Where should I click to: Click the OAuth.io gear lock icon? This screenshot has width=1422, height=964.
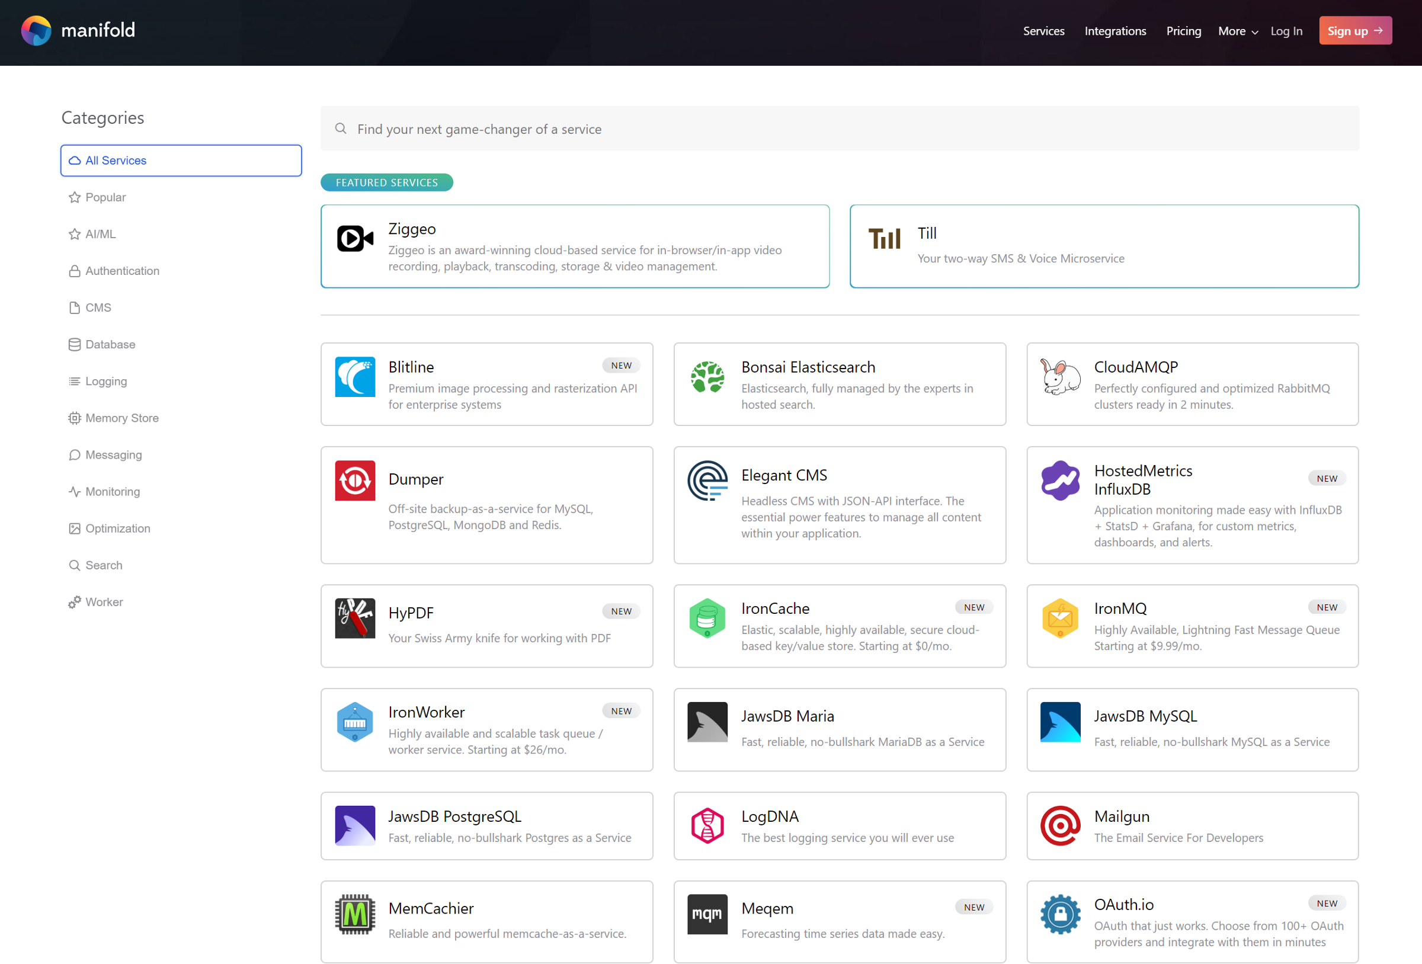tap(1060, 914)
